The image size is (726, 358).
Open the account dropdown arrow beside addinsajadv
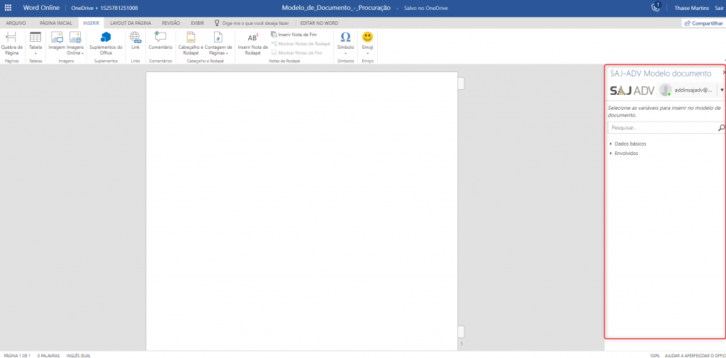point(721,90)
